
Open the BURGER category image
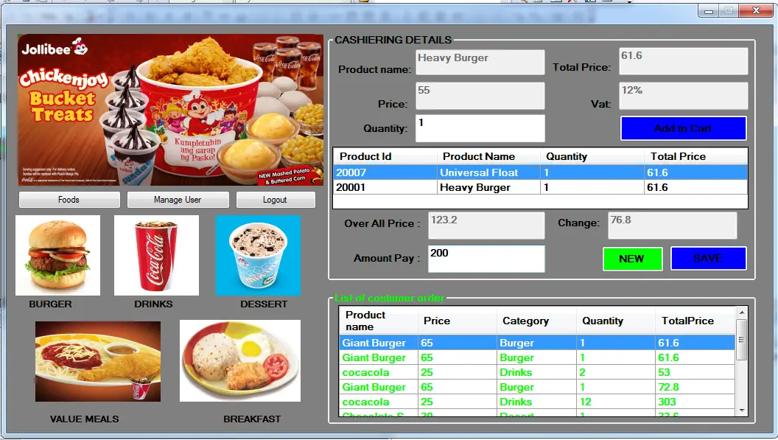(x=57, y=255)
